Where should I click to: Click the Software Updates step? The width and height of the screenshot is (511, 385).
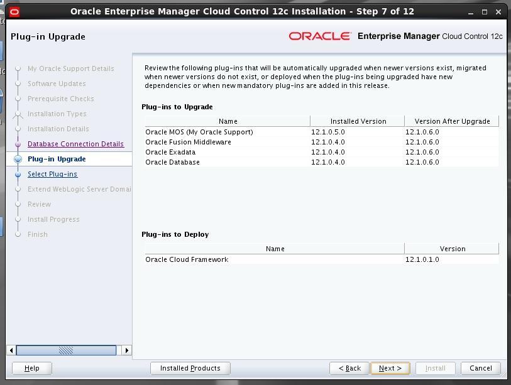(57, 84)
